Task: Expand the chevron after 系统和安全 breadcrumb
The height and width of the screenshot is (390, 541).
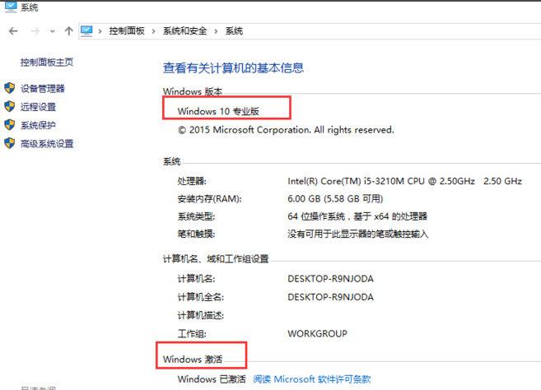Action: point(217,31)
